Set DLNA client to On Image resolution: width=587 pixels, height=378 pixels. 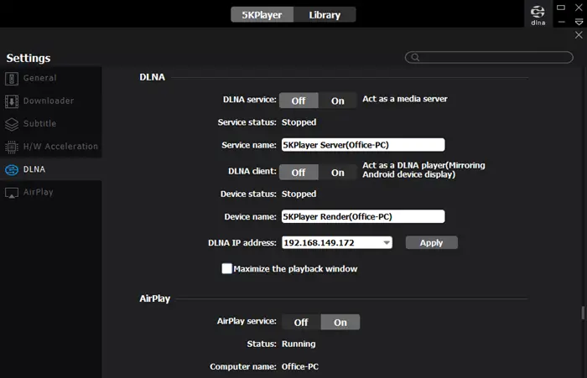[337, 173]
